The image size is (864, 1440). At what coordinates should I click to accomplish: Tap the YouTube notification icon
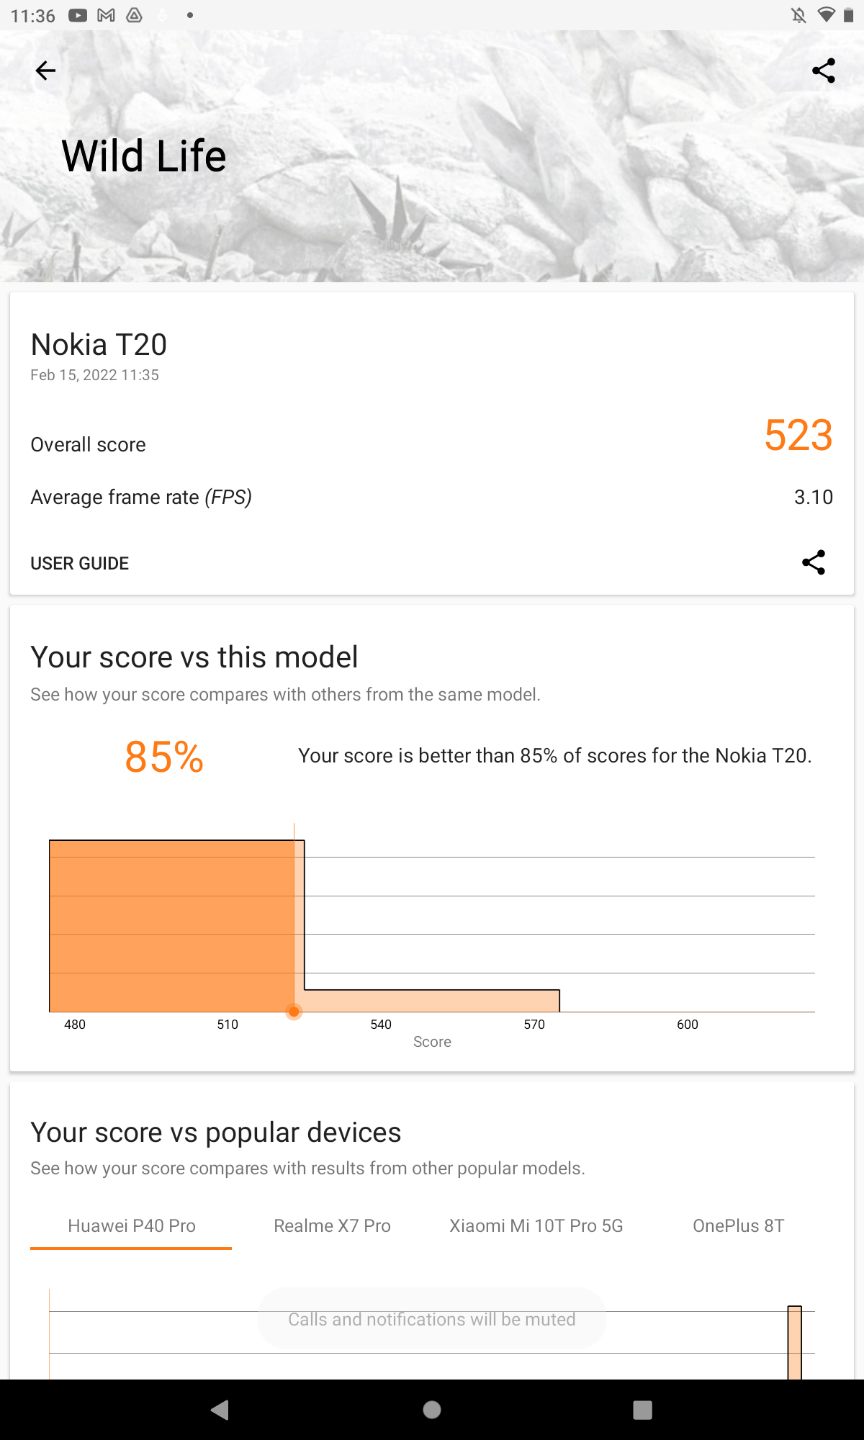click(x=78, y=15)
